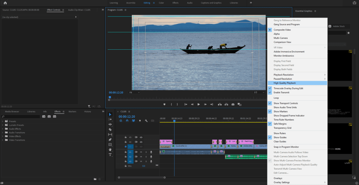Enable voice-over record on A3
This screenshot has height=185, width=359.
[151, 161]
